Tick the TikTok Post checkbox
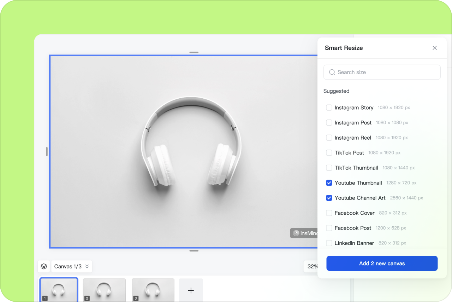452x302 pixels. [329, 153]
